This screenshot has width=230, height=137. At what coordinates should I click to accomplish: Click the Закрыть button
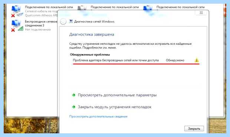point(194,128)
